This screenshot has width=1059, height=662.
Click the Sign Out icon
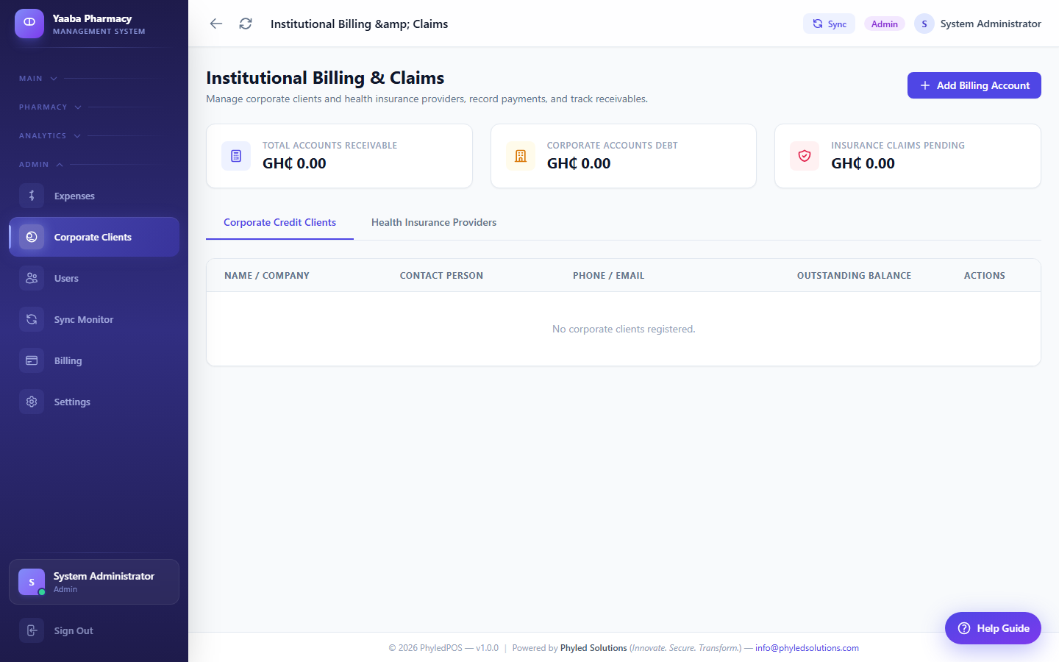(x=32, y=630)
